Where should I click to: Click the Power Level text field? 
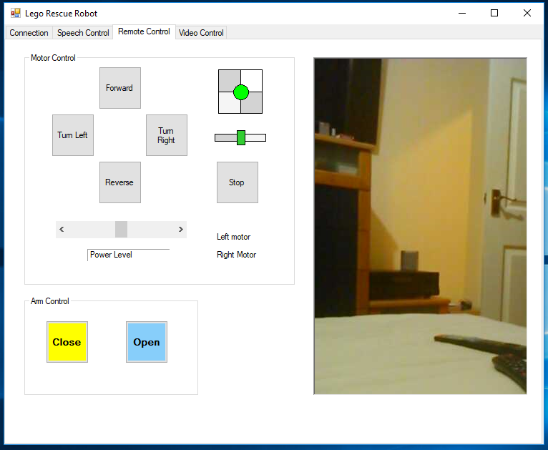129,255
